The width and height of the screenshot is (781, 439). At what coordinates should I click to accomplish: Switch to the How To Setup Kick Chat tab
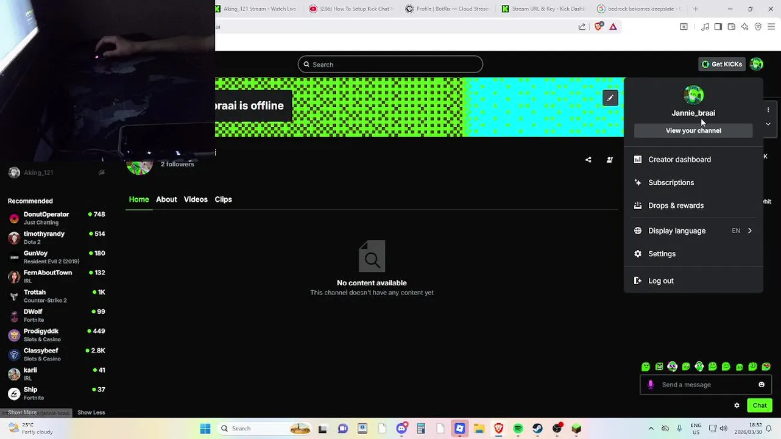click(x=352, y=9)
